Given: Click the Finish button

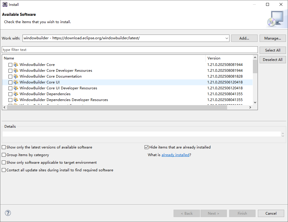Looking at the screenshot, I should 242,214.
